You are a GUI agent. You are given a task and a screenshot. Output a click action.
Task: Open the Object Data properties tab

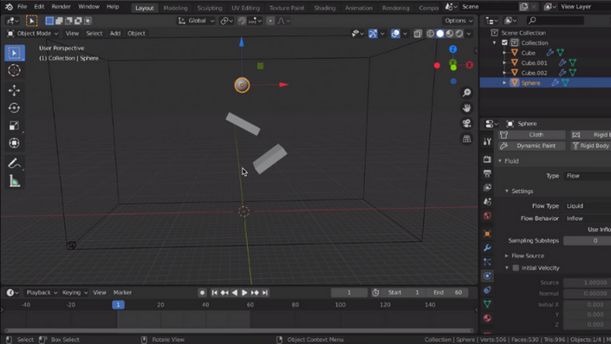point(487,304)
